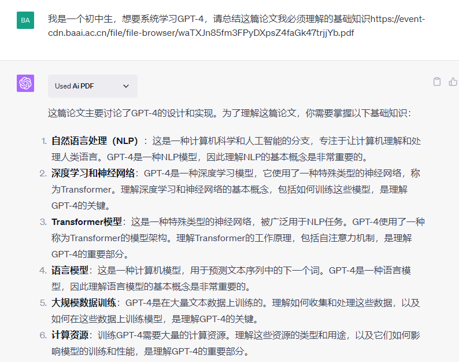
Task: Copy the response with clipboard icon
Action: point(437,82)
